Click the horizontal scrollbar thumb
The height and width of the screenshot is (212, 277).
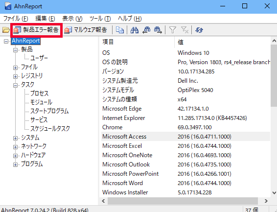[x=183, y=201]
